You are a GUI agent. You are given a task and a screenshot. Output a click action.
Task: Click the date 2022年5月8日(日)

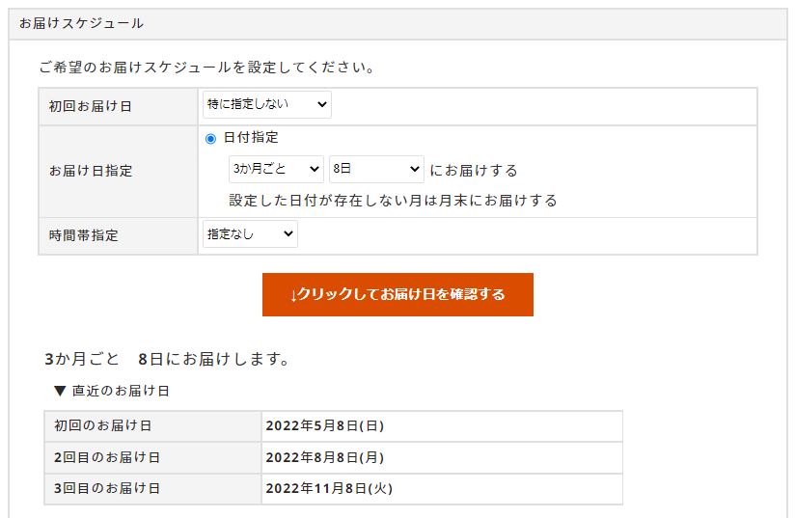(325, 425)
